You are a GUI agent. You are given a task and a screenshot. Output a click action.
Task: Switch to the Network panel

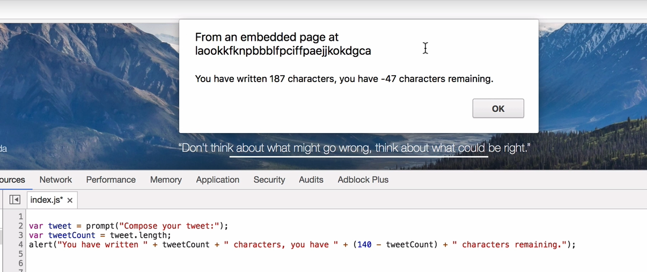pos(55,180)
